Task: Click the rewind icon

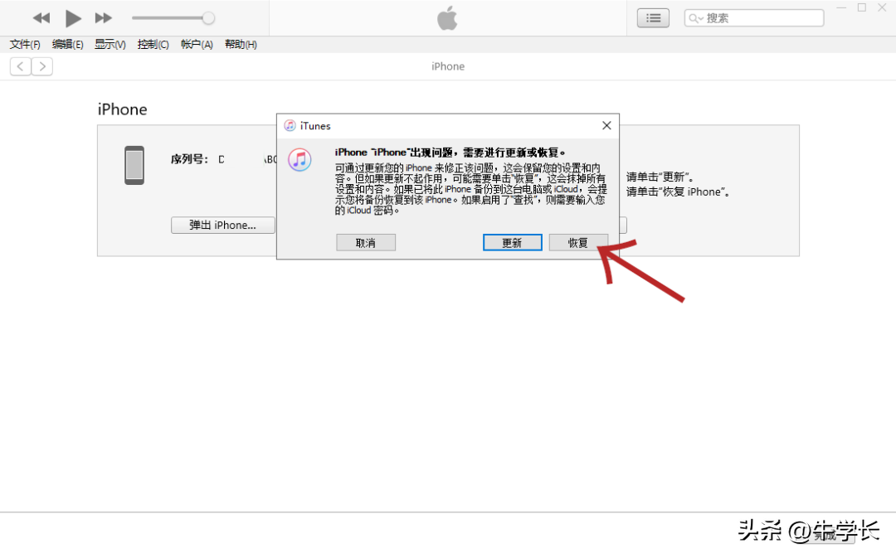Action: click(41, 17)
